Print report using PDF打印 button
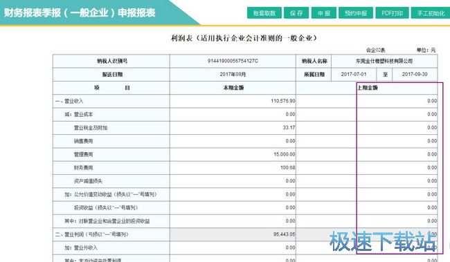The width and height of the screenshot is (450, 262). coord(392,13)
